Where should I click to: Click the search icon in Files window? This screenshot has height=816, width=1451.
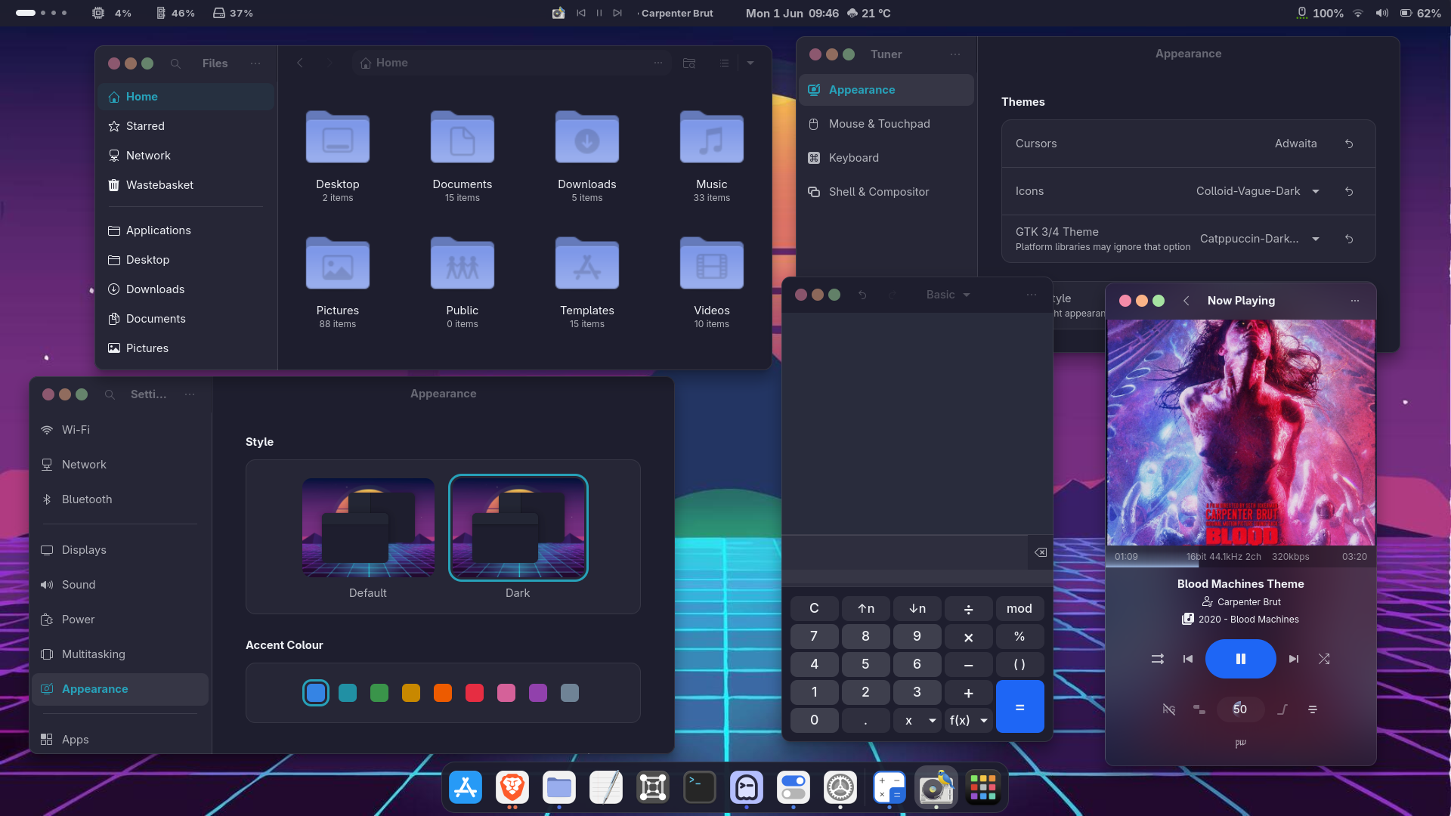(x=175, y=63)
